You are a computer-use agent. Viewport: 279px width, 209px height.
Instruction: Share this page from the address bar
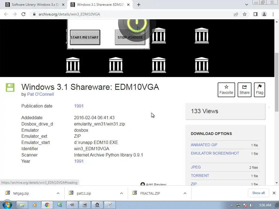pos(236,14)
